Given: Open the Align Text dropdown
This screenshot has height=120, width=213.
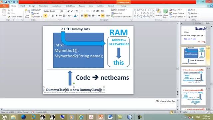Looking at the screenshot, I should coord(117,13).
